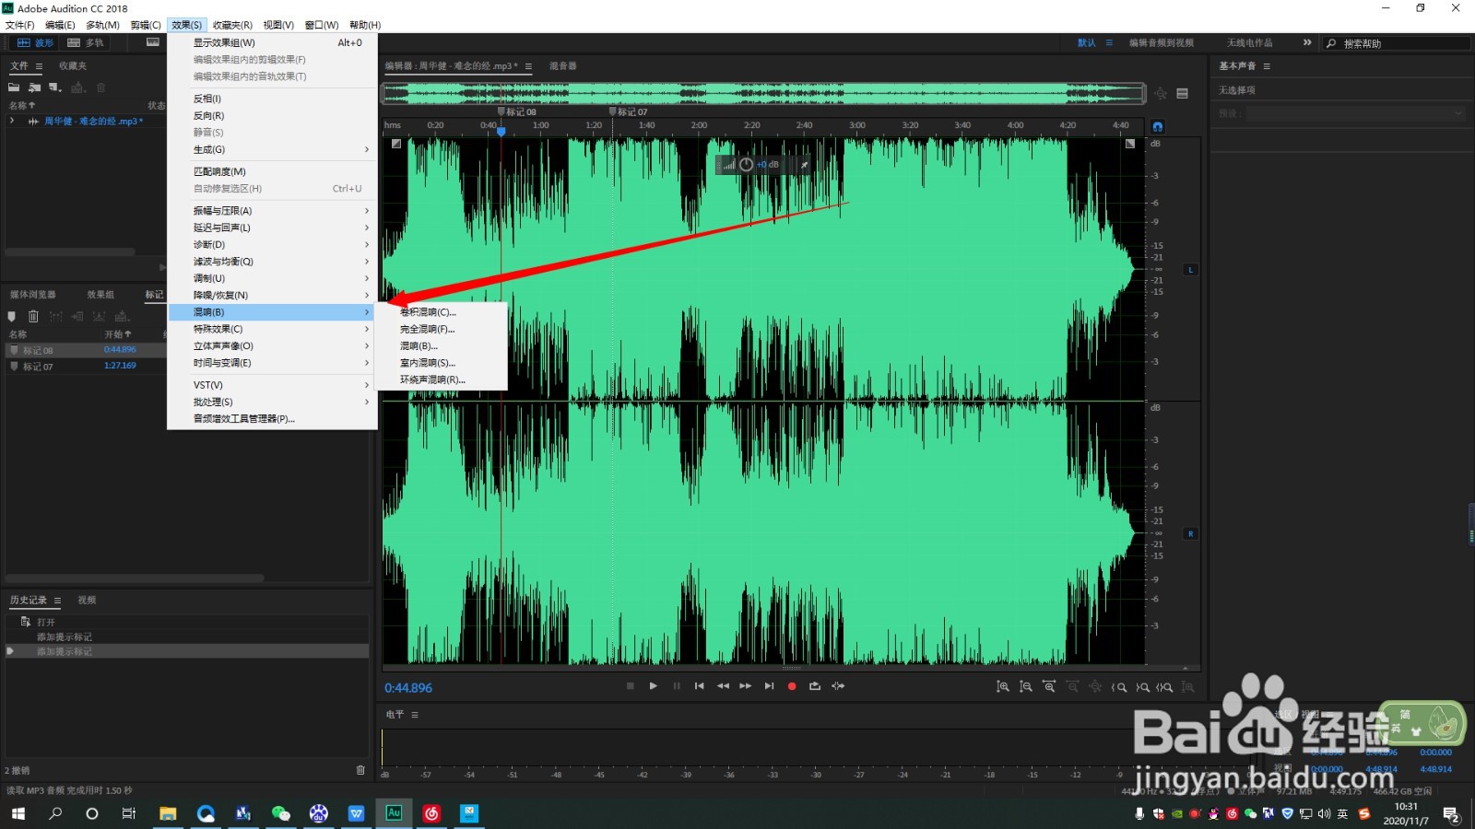Screen dimensions: 1475x829
Task: Click zoom in at out-point icon
Action: [1142, 687]
